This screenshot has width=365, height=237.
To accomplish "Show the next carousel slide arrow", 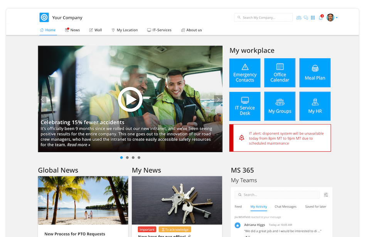I will [x=218, y=100].
